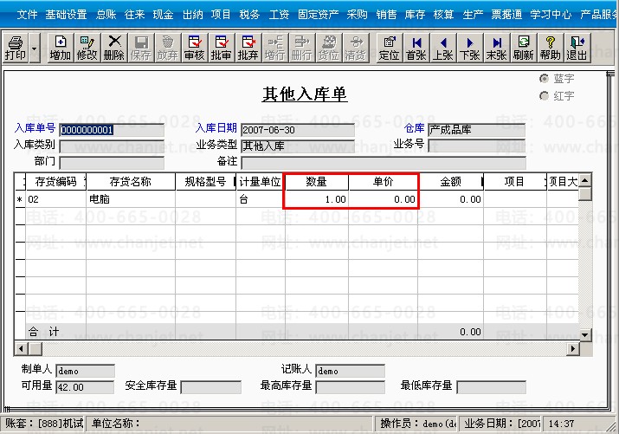The height and width of the screenshot is (434, 619).
Task: Click the 保存 save toolbar icon
Action: tap(141, 49)
